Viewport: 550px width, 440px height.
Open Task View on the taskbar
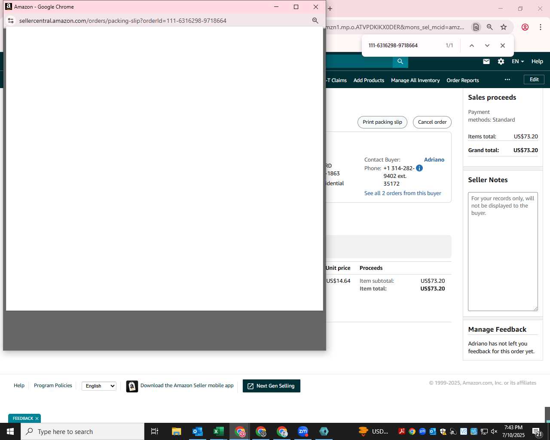(x=155, y=431)
